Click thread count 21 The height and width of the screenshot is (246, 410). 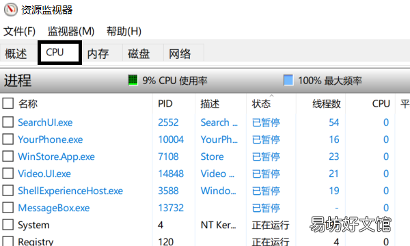click(x=334, y=174)
